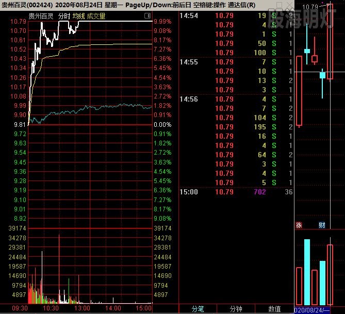Image resolution: width=345 pixels, height=314 pixels.
Task: Select the 均线 label in the chart header
Action: coord(79,16)
